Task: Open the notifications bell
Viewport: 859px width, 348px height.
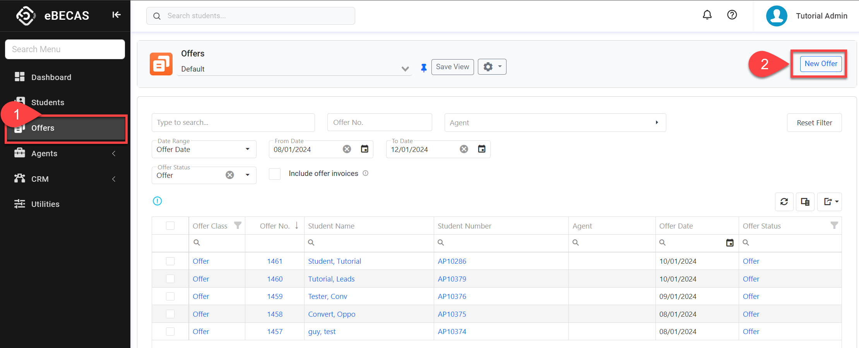Action: [x=707, y=15]
